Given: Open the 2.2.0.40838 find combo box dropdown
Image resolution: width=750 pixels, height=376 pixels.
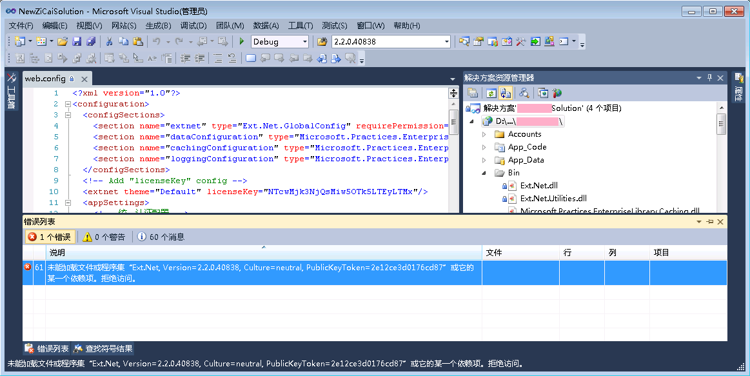Looking at the screenshot, I should (x=447, y=42).
